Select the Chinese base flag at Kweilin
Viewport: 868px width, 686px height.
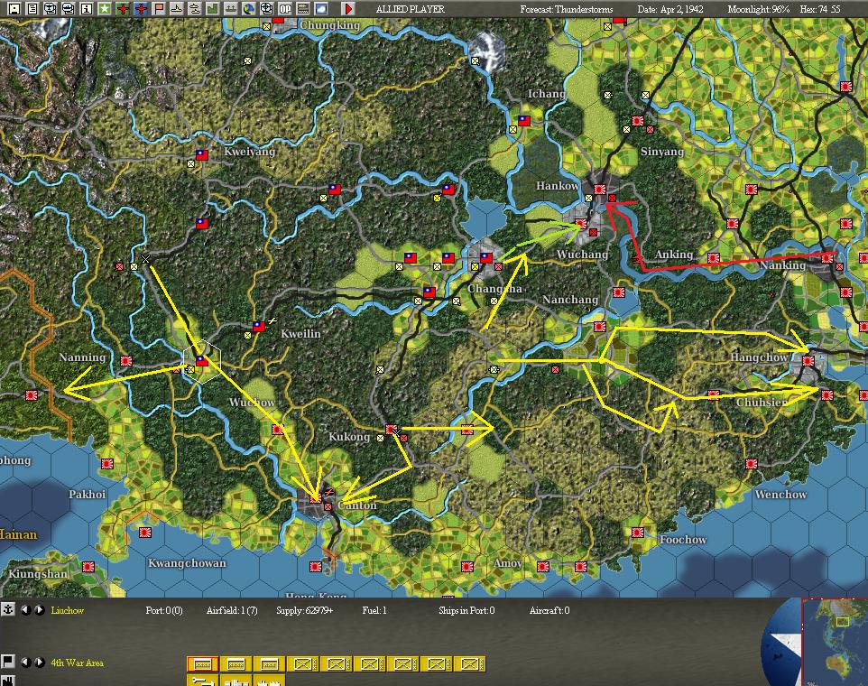(x=259, y=327)
